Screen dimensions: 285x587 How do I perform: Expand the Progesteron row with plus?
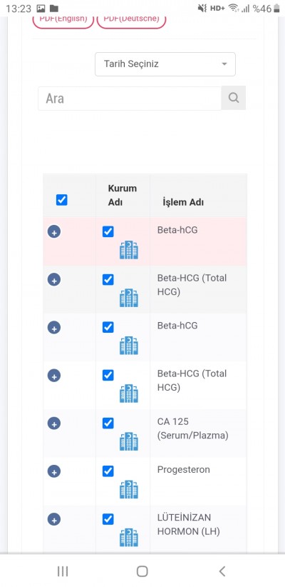(54, 472)
